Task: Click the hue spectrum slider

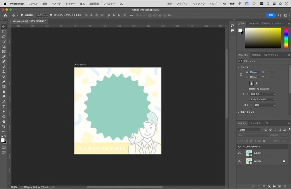Action: pyautogui.click(x=286, y=38)
